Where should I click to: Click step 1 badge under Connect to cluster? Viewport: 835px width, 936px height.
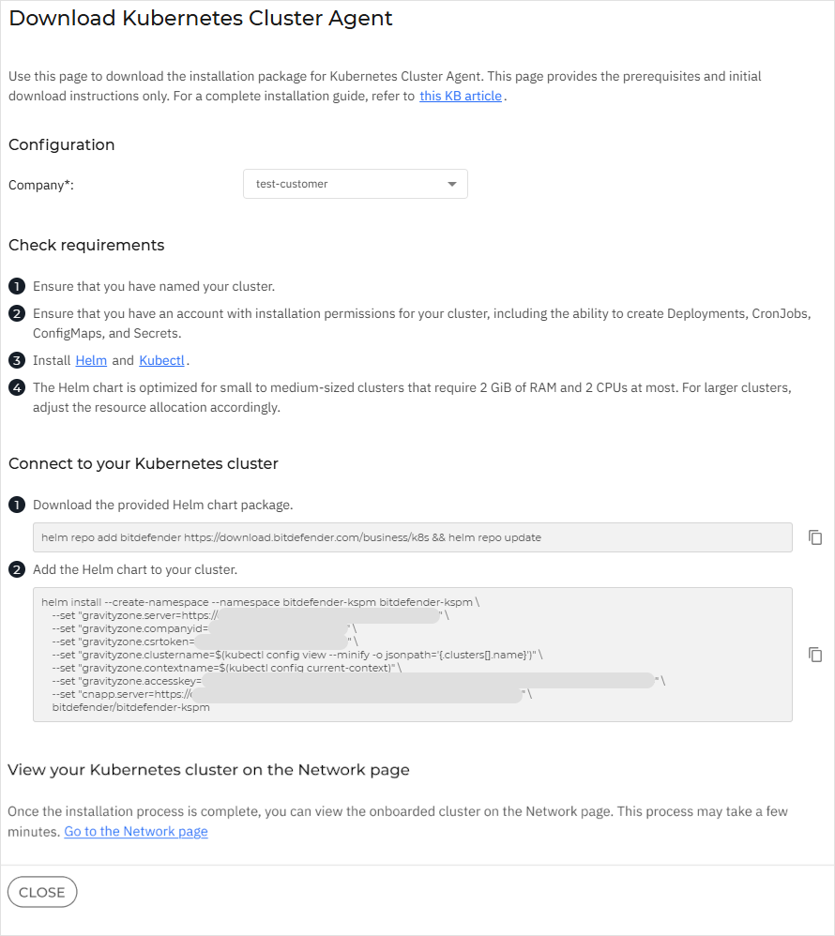point(16,505)
